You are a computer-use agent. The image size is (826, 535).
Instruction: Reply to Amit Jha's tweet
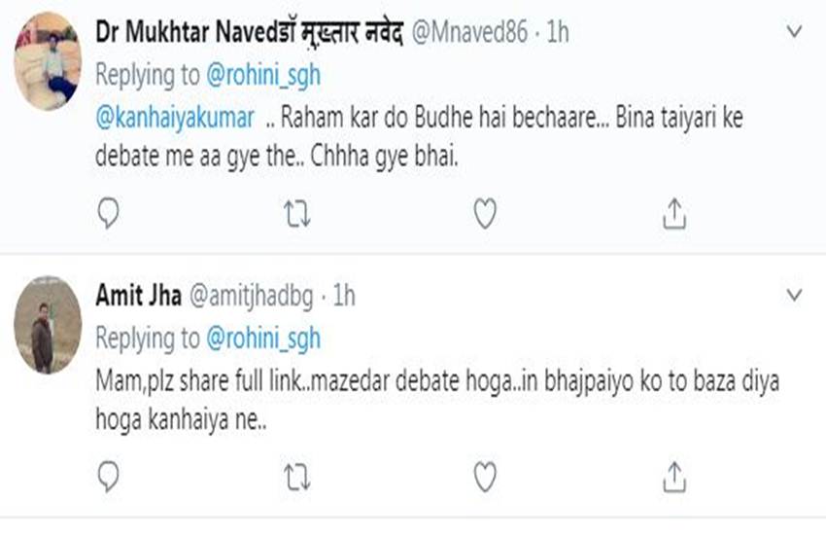[109, 476]
